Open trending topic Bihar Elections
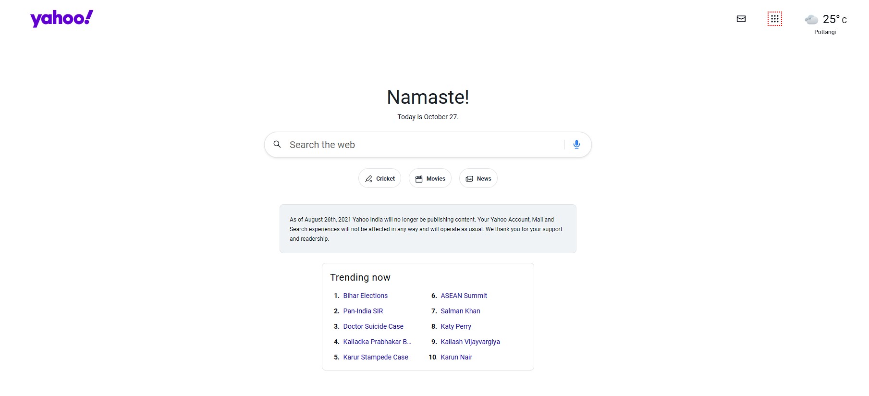This screenshot has height=396, width=869. 365,296
